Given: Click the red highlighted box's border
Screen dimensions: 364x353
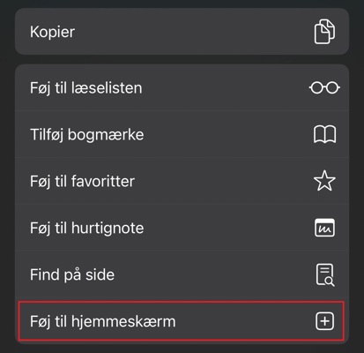Looking at the screenshot, I should (181, 302).
